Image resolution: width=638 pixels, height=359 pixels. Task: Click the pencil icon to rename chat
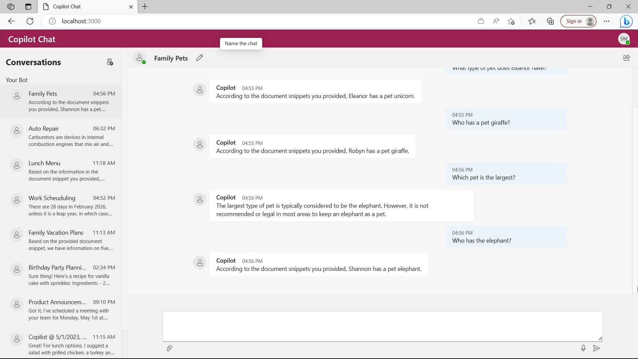[199, 58]
